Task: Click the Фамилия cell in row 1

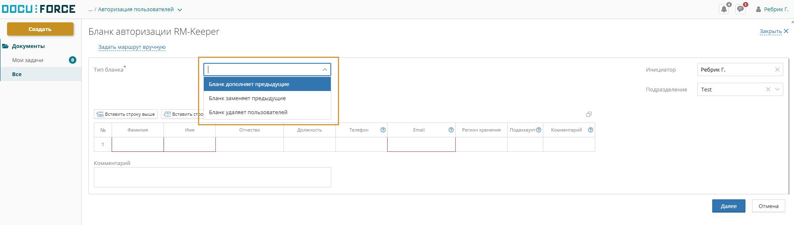Action: 138,144
